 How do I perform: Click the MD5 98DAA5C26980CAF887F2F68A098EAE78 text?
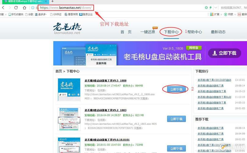(112, 98)
